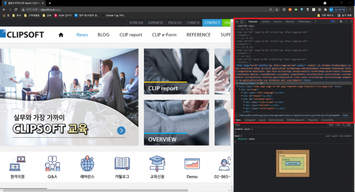The width and height of the screenshot is (355, 192).
Task: Expand the clip-visual div node
Action: click(244, 102)
